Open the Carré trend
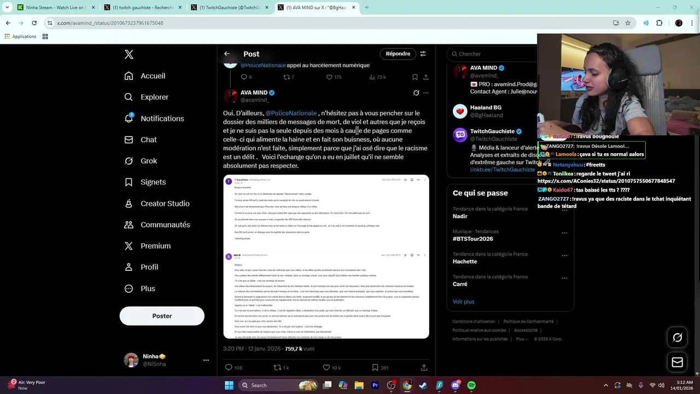 pos(460,285)
